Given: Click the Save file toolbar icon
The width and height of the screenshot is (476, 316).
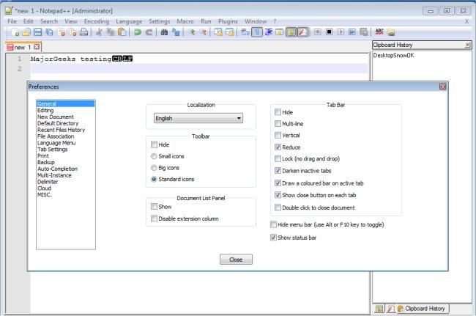Looking at the screenshot, I should coord(38,33).
